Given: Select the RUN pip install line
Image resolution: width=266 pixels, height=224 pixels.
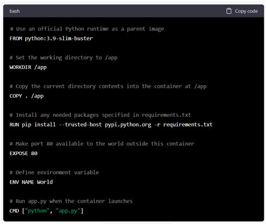Looking at the screenshot, I should tap(111, 125).
